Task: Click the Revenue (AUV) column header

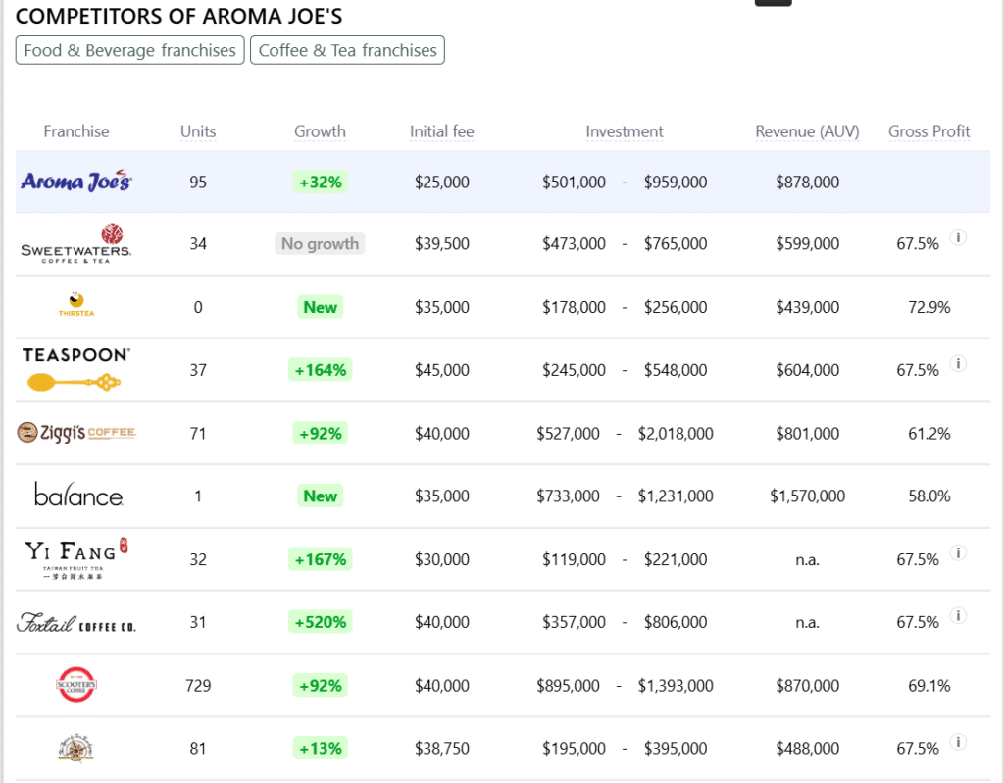Action: pos(807,131)
